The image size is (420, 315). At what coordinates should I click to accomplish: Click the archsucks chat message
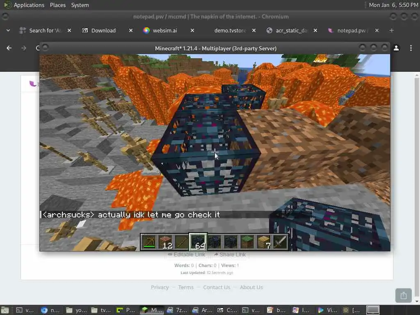[x=131, y=215]
